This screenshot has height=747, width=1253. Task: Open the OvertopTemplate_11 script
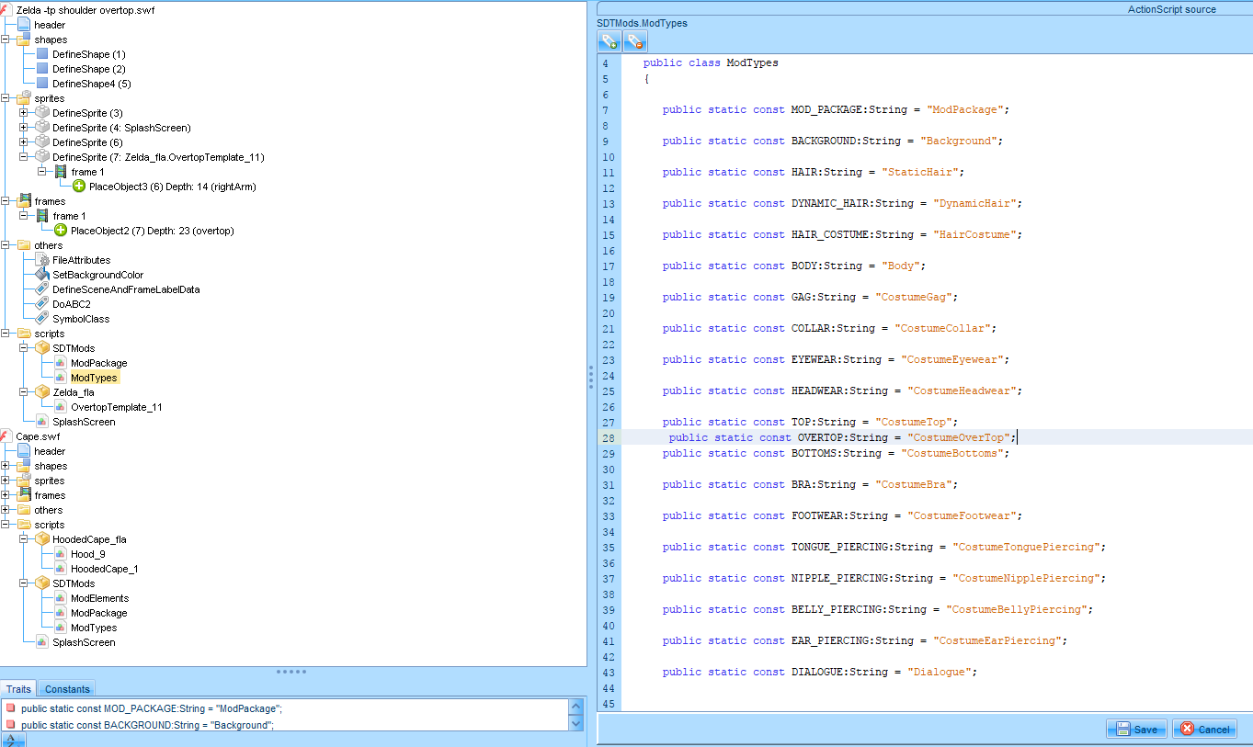116,407
